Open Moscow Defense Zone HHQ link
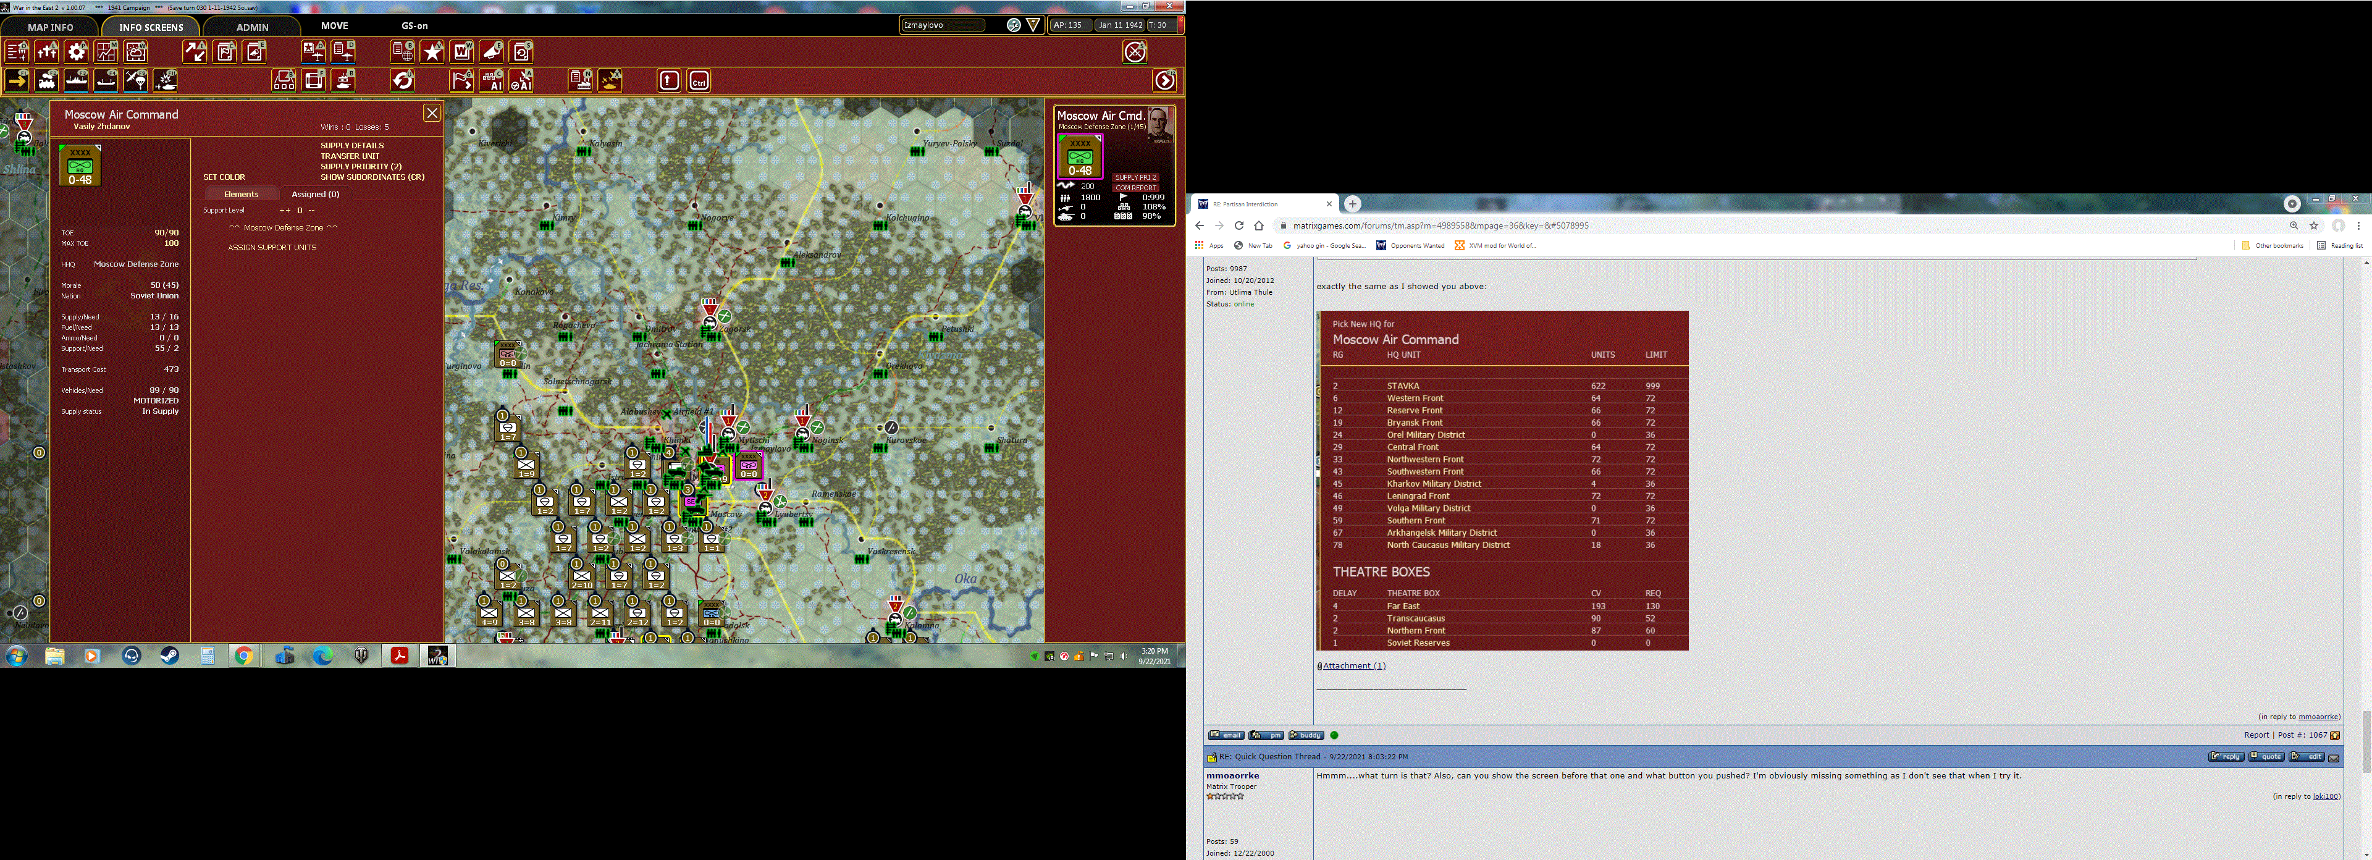This screenshot has height=860, width=2372. (137, 264)
